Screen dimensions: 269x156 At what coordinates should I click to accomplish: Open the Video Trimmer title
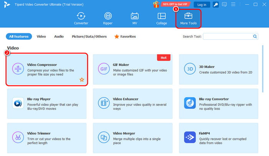coord(39,133)
